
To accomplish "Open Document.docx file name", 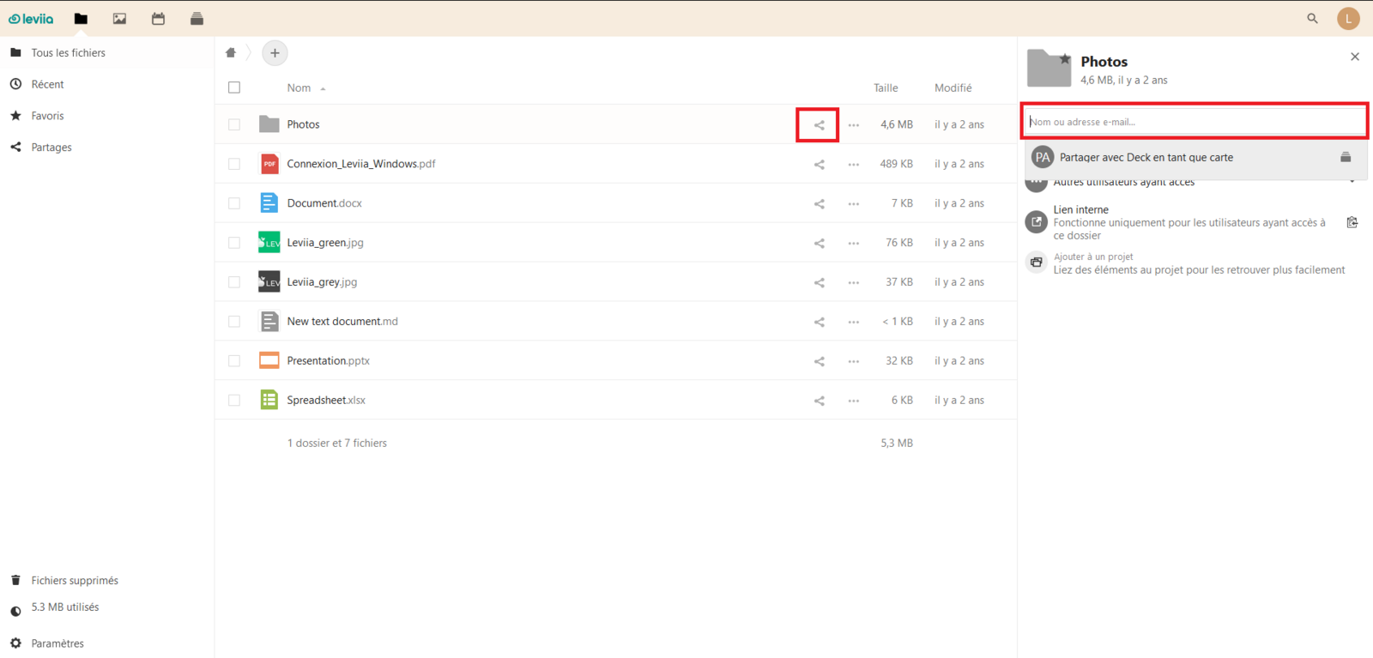I will pos(324,203).
